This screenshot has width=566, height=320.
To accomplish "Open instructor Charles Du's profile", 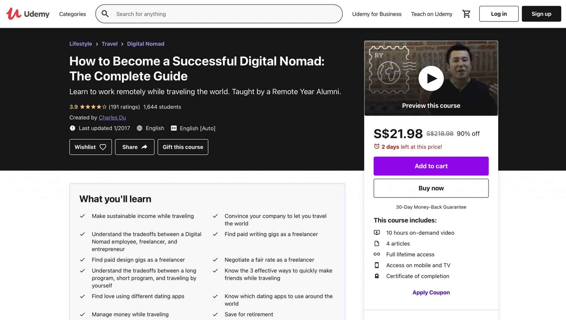I will [112, 117].
